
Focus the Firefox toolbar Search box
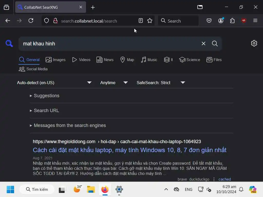pos(178,21)
